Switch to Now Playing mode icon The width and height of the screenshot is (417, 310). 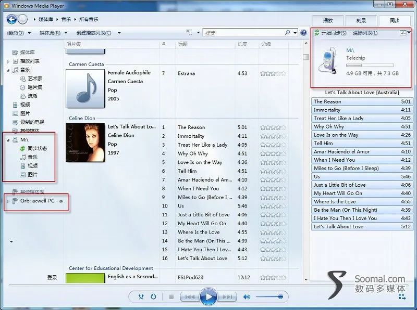tap(402, 296)
